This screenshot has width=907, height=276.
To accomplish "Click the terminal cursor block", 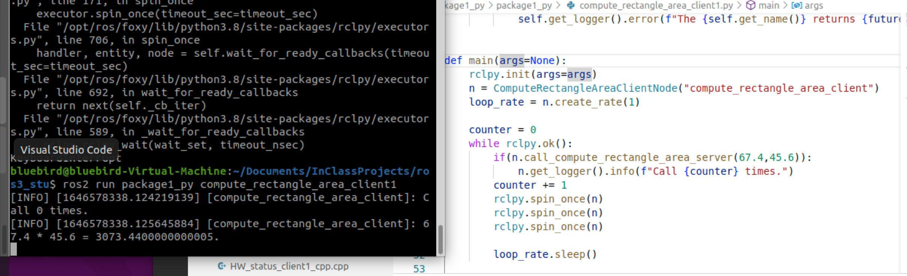I will (x=14, y=249).
